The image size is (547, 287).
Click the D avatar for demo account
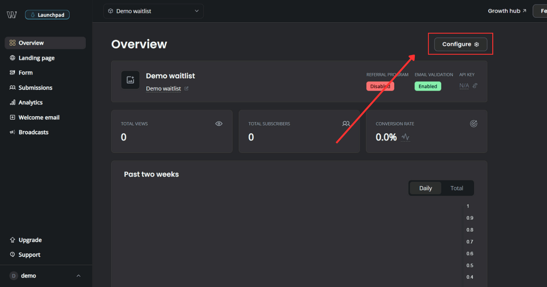point(14,276)
